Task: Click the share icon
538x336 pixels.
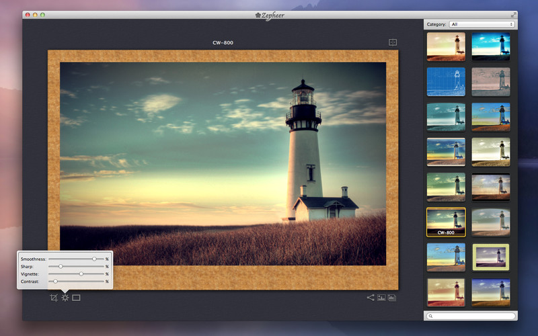Action: 371,298
